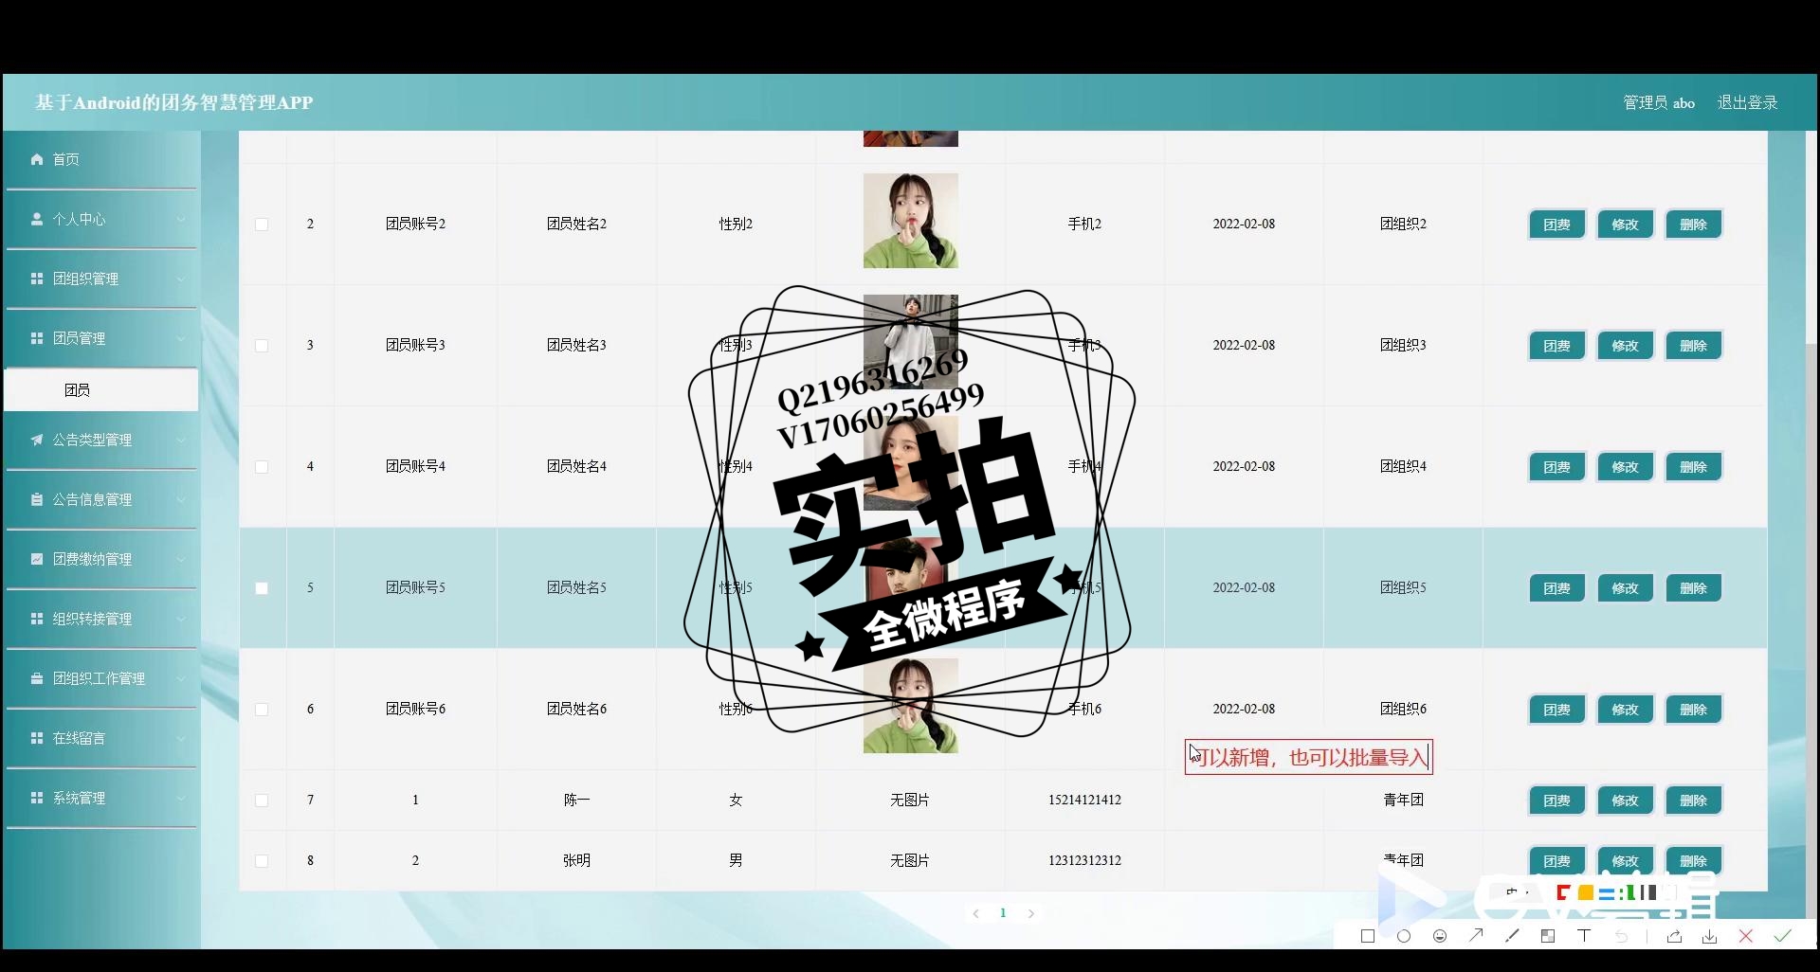The height and width of the screenshot is (972, 1820).
Task: Tick the checkbox for row 6
Action: pyautogui.click(x=262, y=710)
